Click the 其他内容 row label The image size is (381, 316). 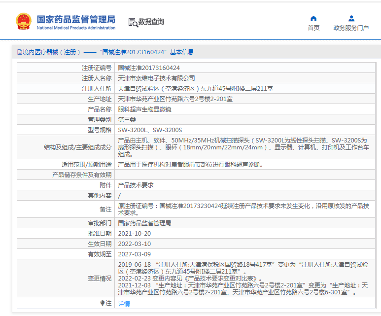[x=100, y=195]
